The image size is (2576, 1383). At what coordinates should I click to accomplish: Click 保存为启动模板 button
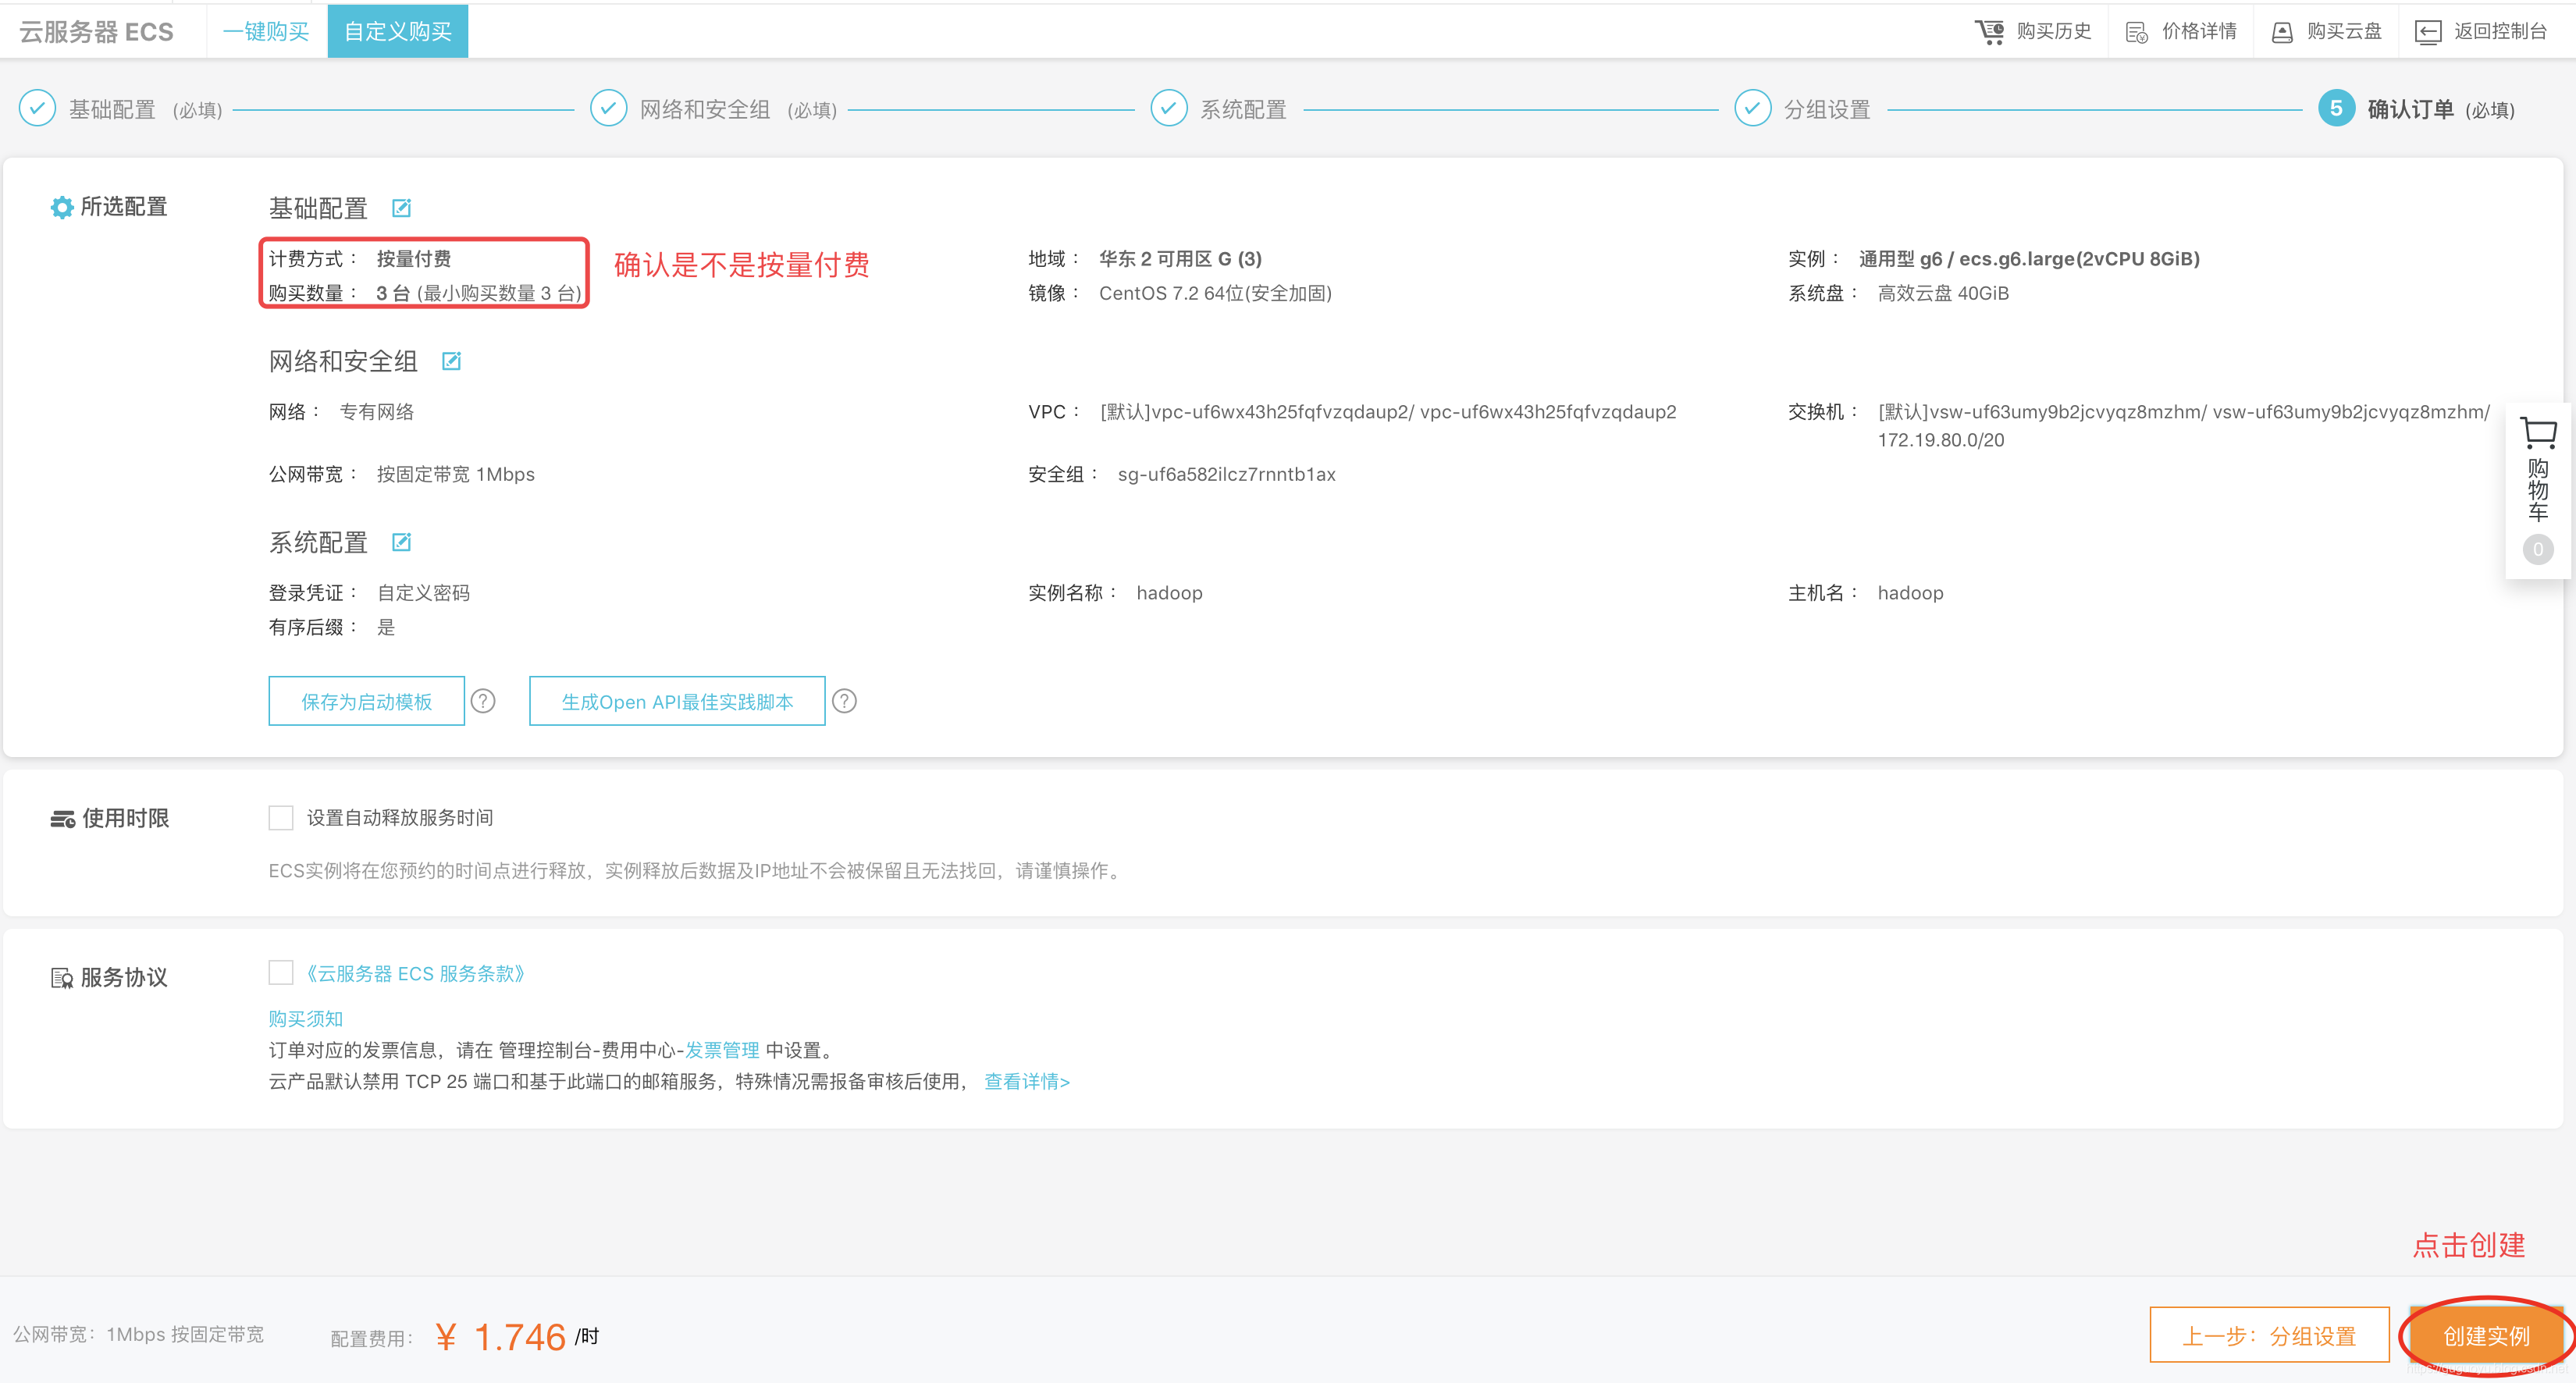click(x=367, y=701)
